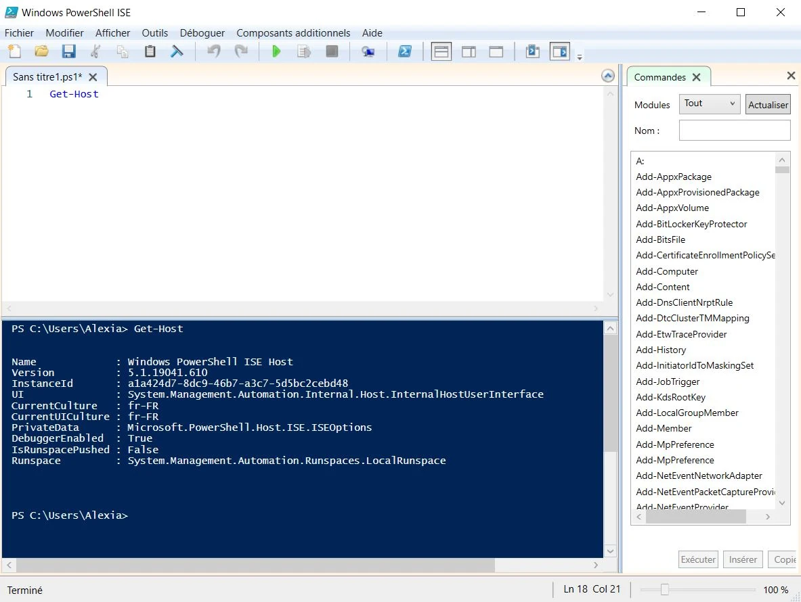Launch PowerShell.exe console icon
The image size is (801, 602).
405,51
